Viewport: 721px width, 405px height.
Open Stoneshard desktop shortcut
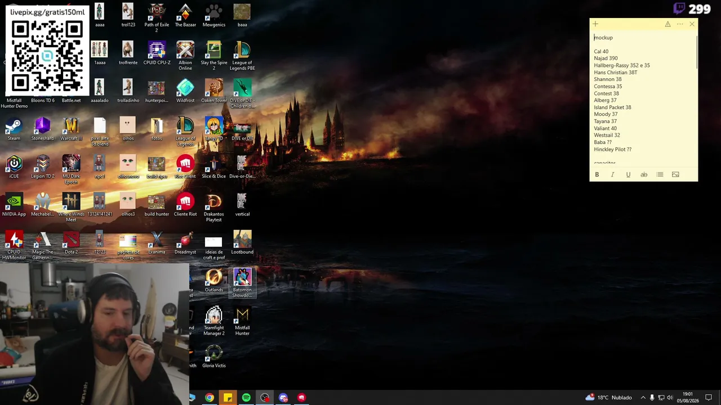pos(43,129)
